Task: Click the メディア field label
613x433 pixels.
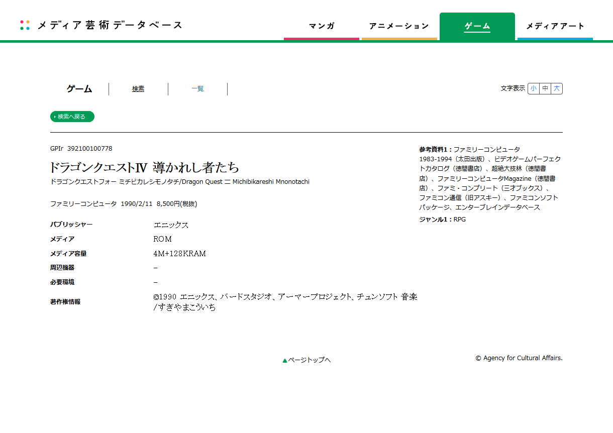Action: pos(62,239)
